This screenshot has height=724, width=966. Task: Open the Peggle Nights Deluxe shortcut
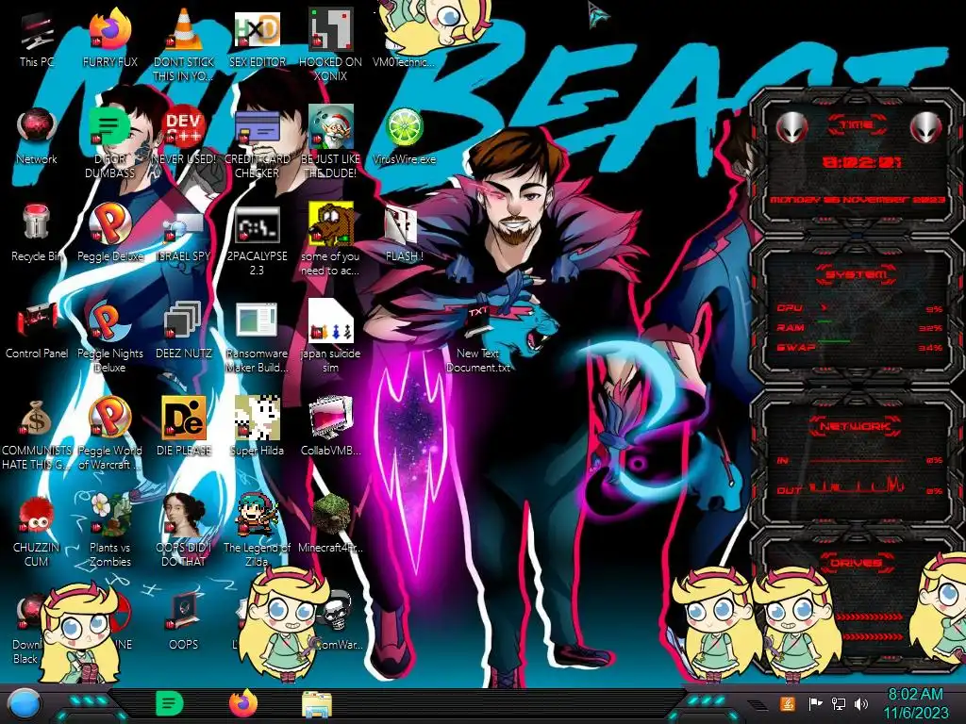tap(110, 337)
